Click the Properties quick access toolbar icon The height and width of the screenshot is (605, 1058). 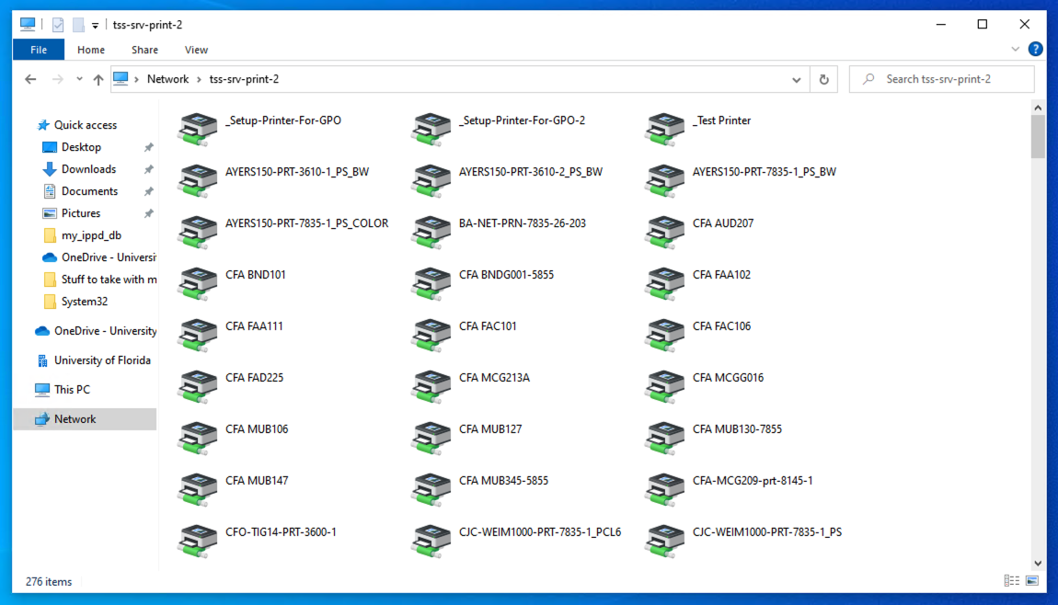58,25
